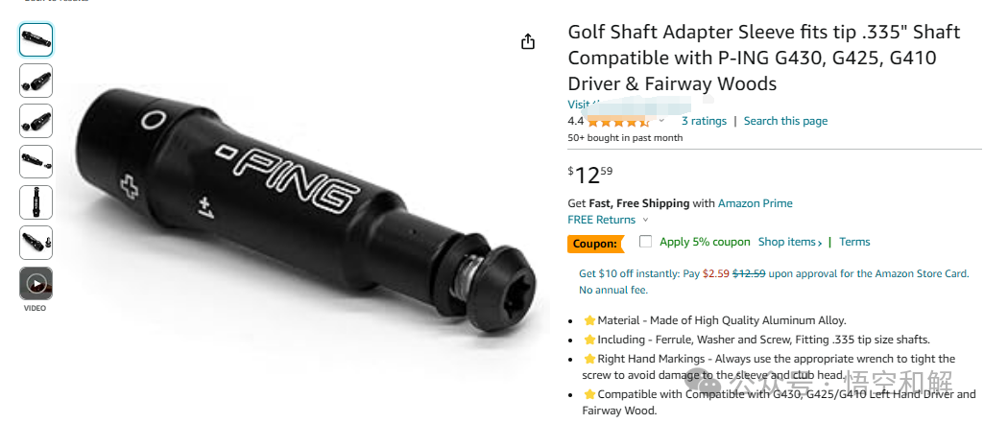
Task: Expand the star rating dropdown arrow
Action: (661, 121)
